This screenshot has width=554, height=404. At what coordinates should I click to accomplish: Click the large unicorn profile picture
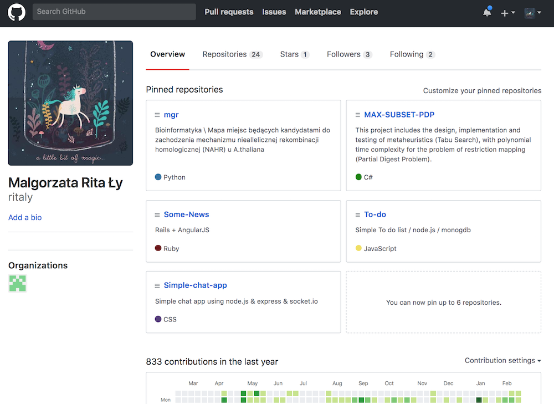point(71,103)
